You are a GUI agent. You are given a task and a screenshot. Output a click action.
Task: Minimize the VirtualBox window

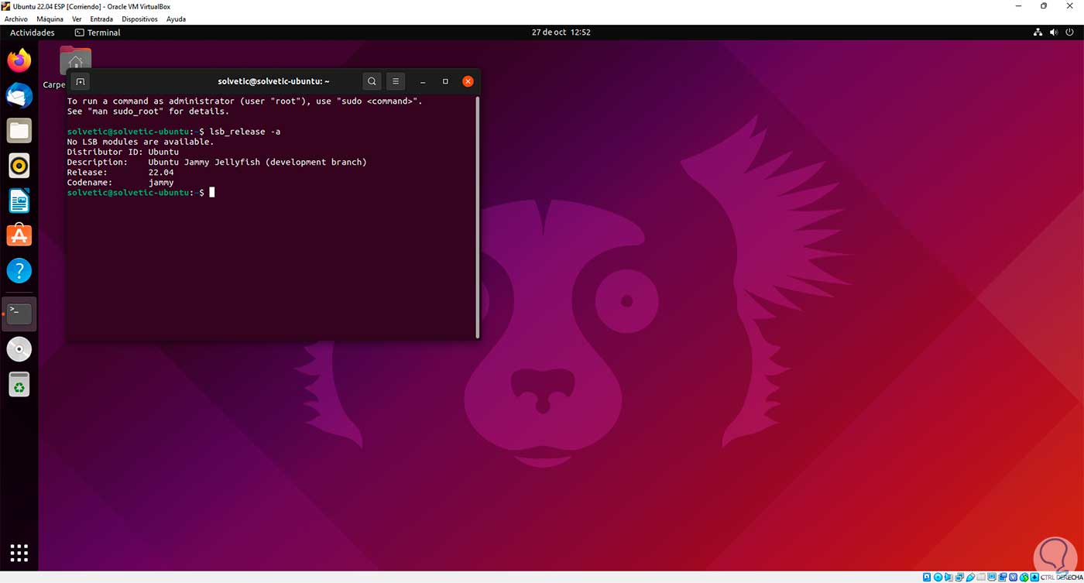pyautogui.click(x=1018, y=6)
